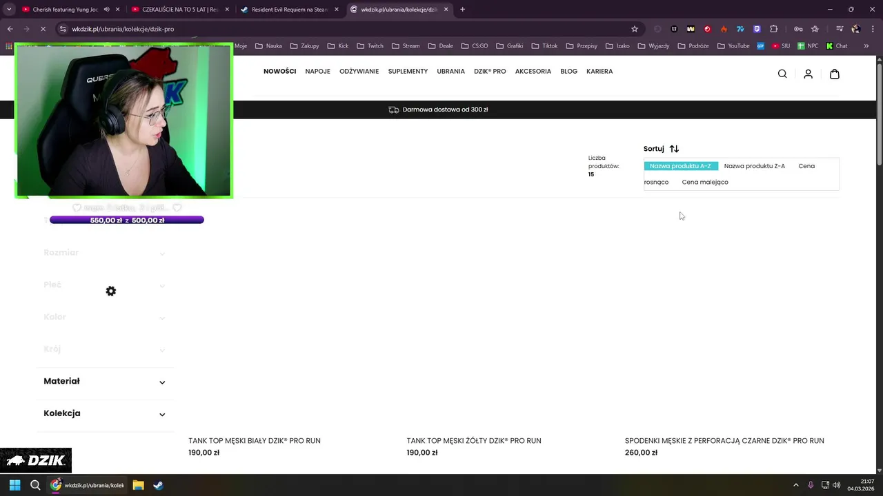The width and height of the screenshot is (883, 496).
Task: Show hidden system tray icons
Action: click(x=795, y=485)
